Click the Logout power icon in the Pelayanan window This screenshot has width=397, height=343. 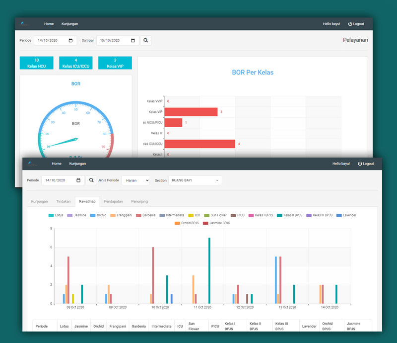click(350, 24)
